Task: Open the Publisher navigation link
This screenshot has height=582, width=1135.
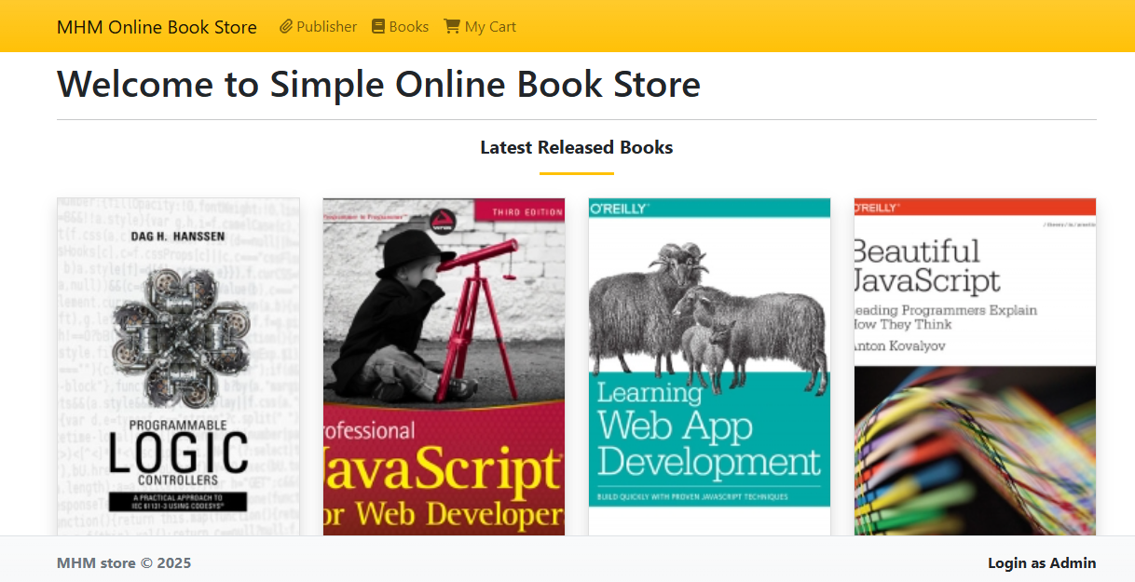Action: click(x=318, y=27)
